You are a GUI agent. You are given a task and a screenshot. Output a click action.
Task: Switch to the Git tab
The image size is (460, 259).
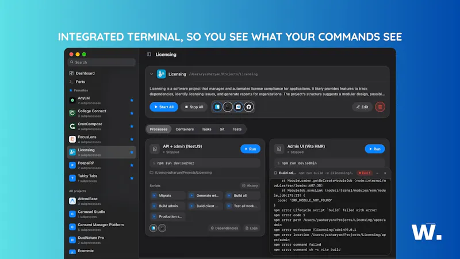pos(222,129)
